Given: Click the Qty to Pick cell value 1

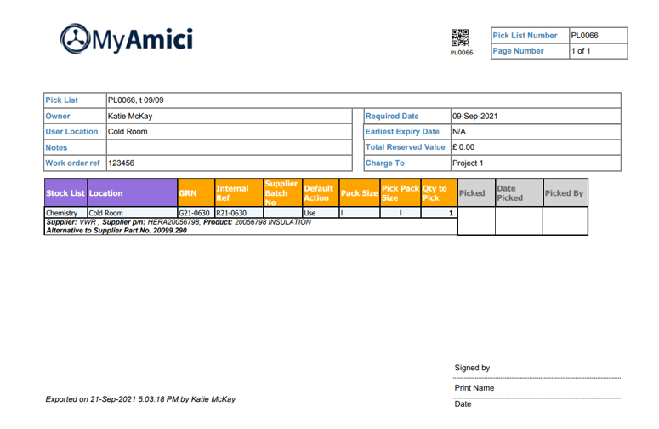Looking at the screenshot, I should tap(439, 213).
